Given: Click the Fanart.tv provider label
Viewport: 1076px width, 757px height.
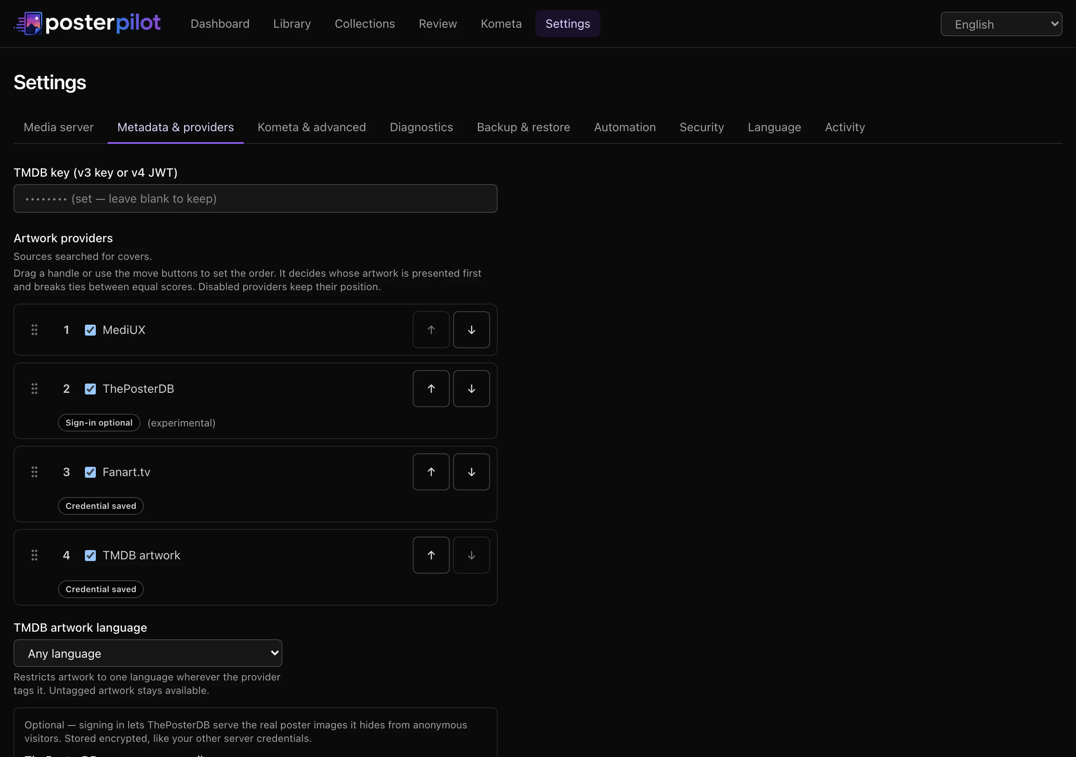Looking at the screenshot, I should click(127, 472).
